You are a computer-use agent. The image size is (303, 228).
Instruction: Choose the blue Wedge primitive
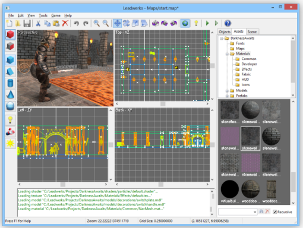click(10, 71)
